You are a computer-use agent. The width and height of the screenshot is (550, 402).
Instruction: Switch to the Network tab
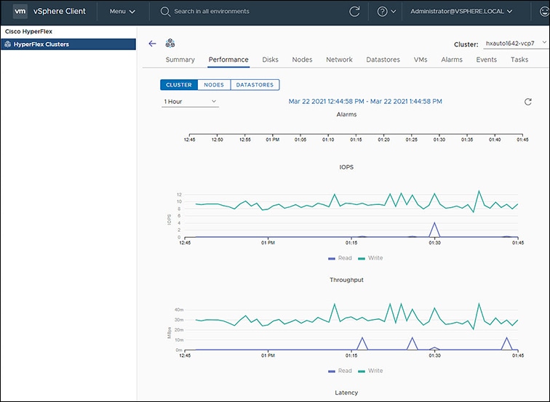(339, 60)
